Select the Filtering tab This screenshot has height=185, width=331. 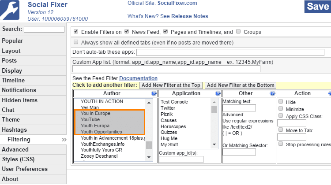point(33,140)
